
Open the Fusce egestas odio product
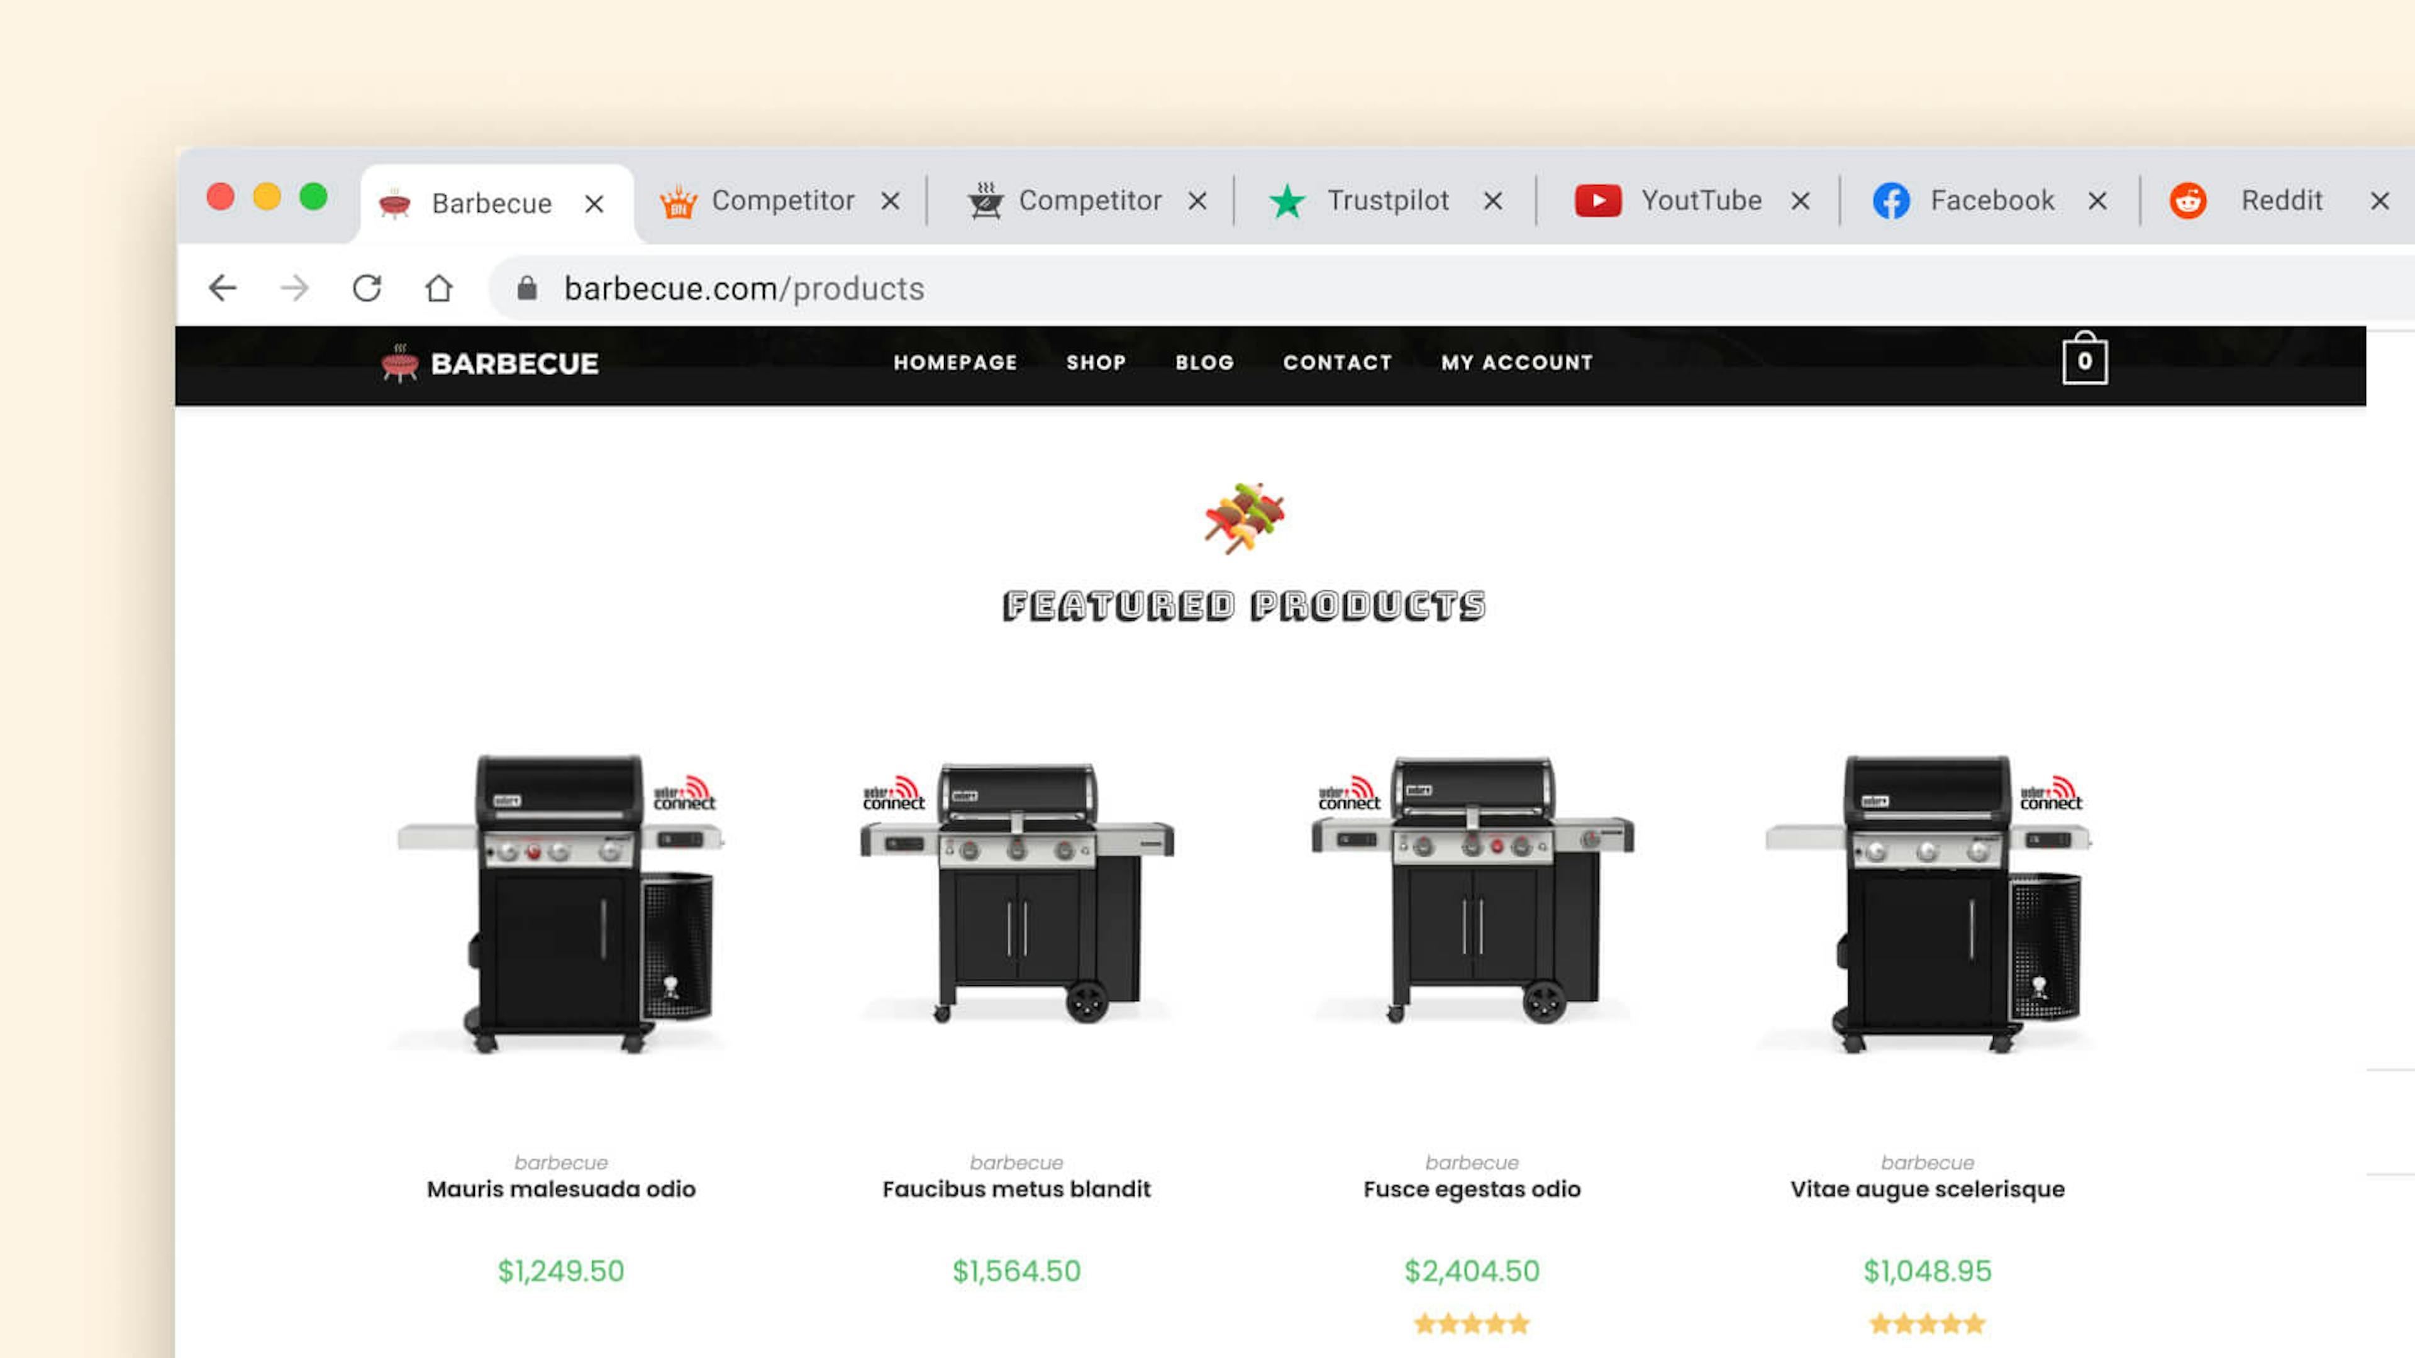point(1472,1188)
